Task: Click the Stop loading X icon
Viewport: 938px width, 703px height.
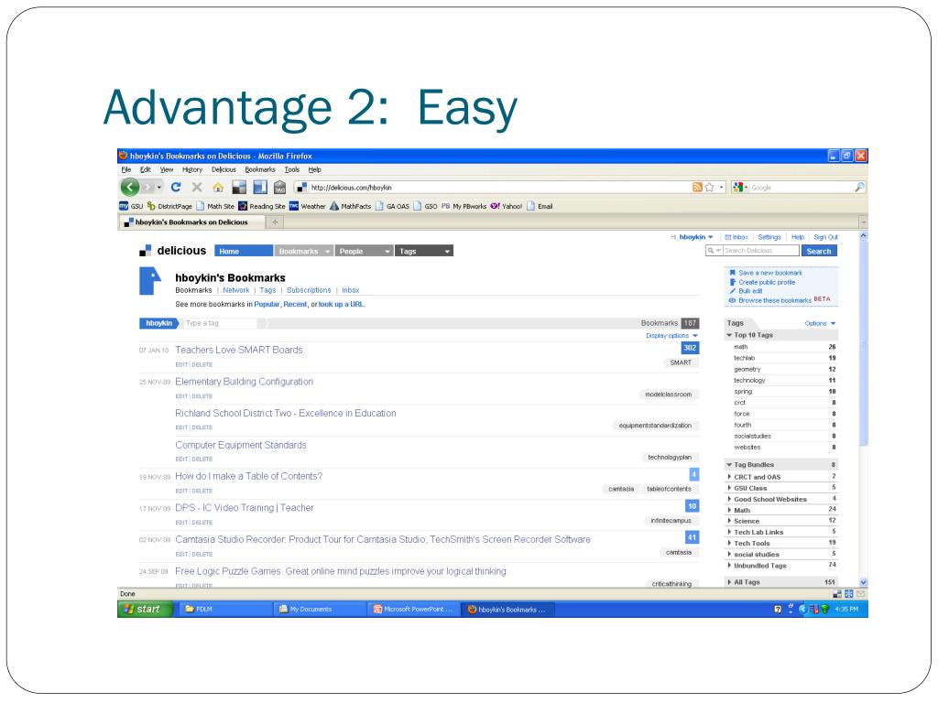Action: tap(197, 187)
